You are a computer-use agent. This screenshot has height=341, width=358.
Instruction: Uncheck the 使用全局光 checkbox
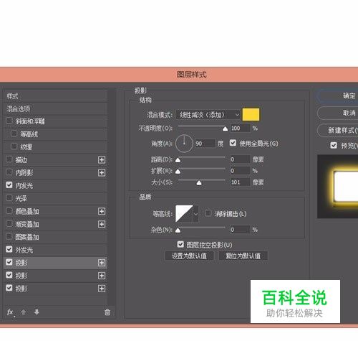coord(233,143)
